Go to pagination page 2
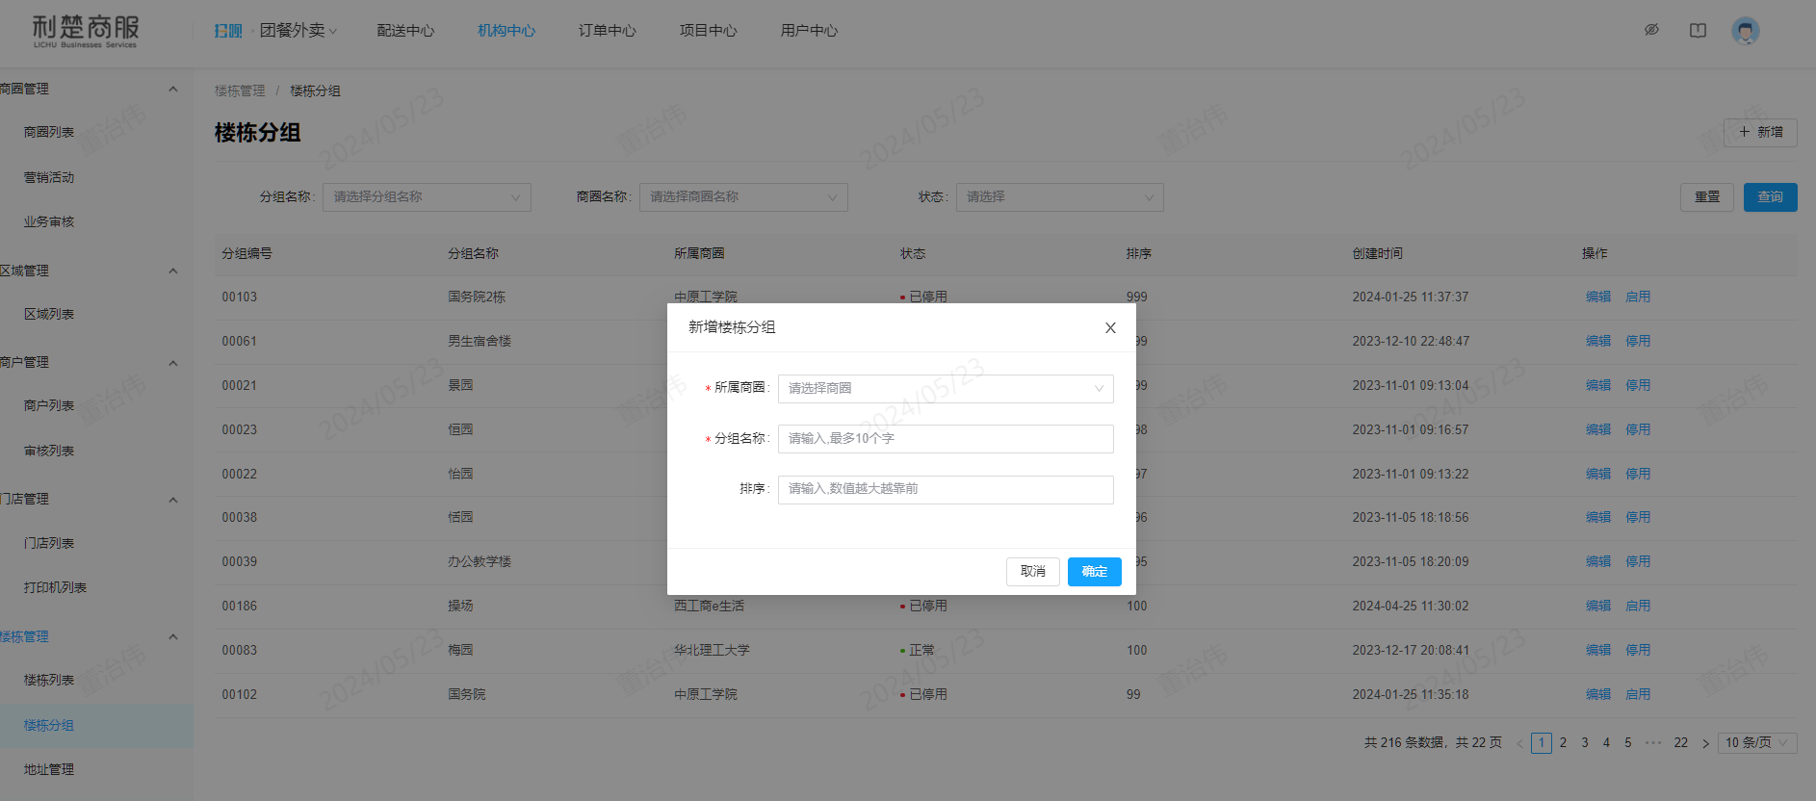The width and height of the screenshot is (1816, 801). 1563,743
